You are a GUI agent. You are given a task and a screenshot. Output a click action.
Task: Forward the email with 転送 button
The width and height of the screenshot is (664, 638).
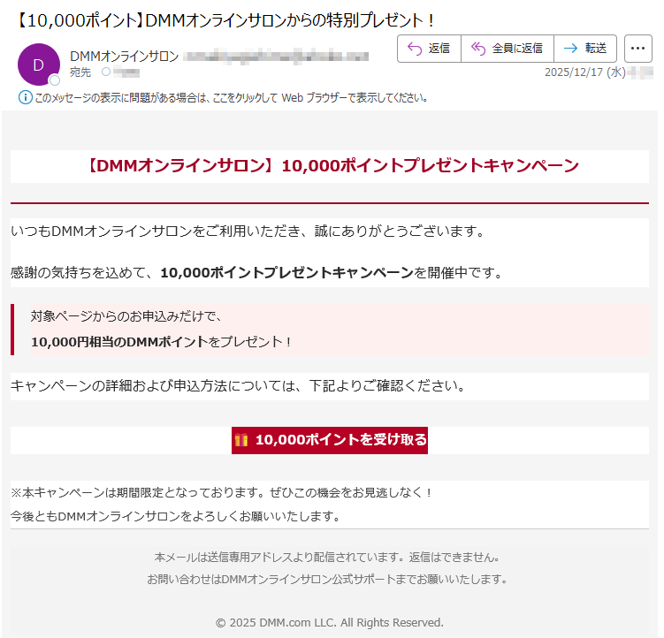(584, 49)
